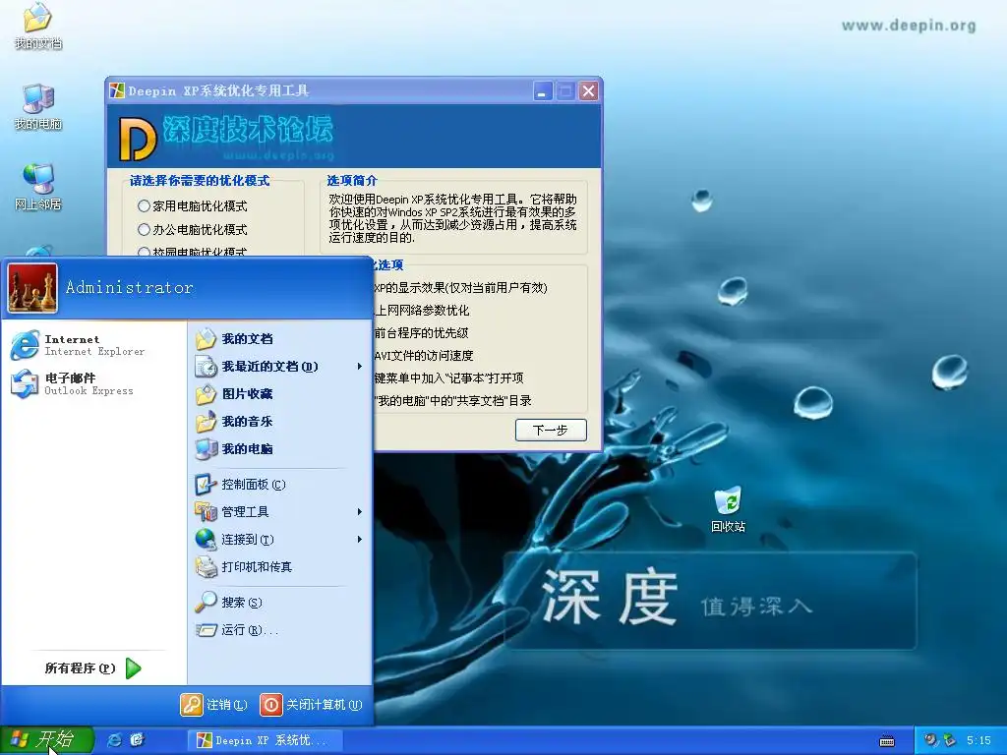This screenshot has height=755, width=1007.
Task: Click option 上网网络参数优化
Action: (422, 311)
